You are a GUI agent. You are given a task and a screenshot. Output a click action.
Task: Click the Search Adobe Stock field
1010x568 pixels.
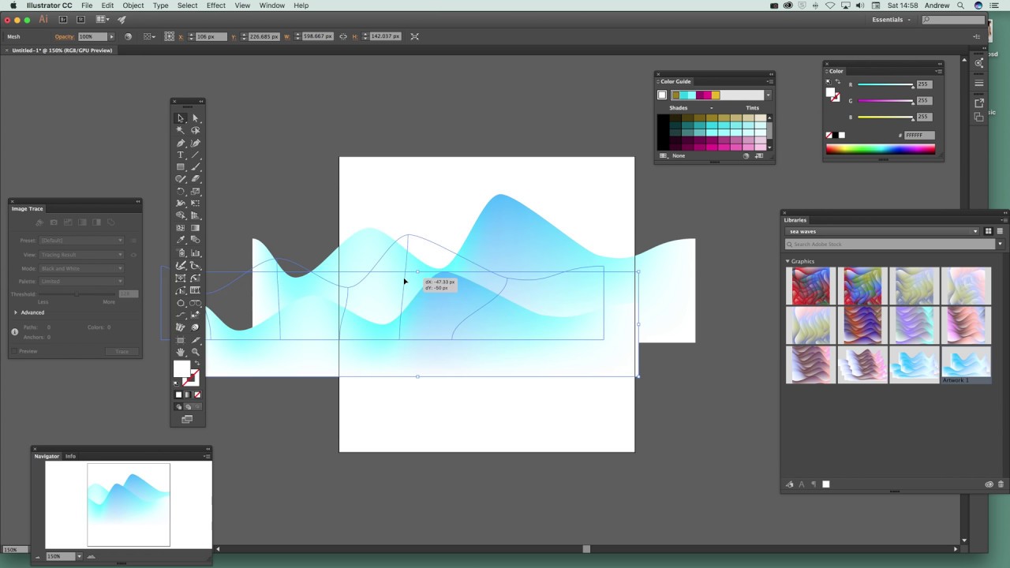[x=891, y=244]
